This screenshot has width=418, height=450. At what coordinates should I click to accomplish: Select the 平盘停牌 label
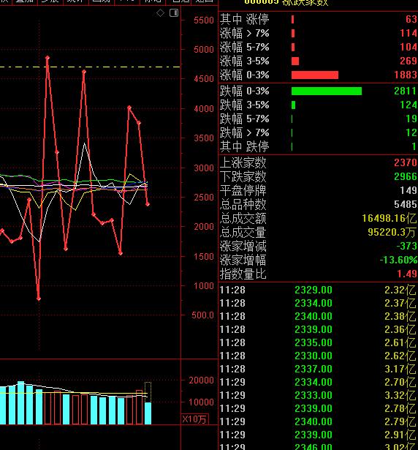[243, 190]
